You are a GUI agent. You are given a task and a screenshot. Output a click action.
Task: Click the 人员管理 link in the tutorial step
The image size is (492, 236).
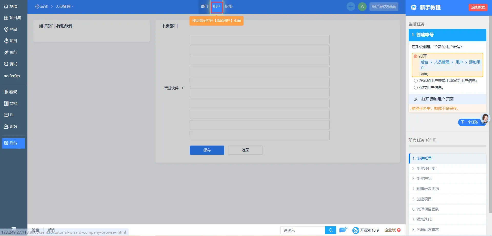(x=442, y=62)
